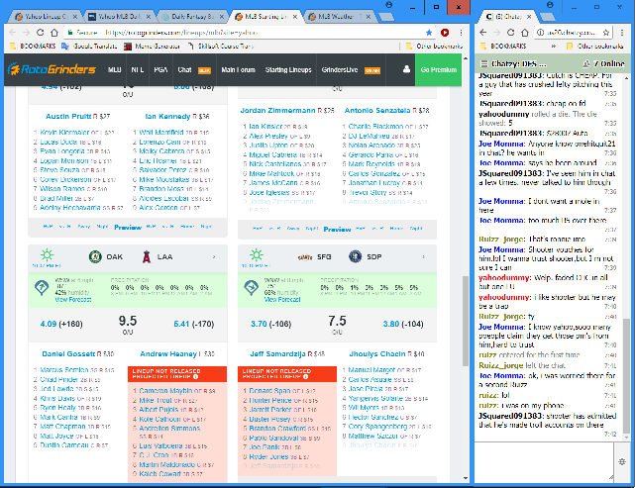Viewport: 635px width, 488px height.
Task: Open pitcher Andrew Heaney's page
Action: tap(168, 353)
